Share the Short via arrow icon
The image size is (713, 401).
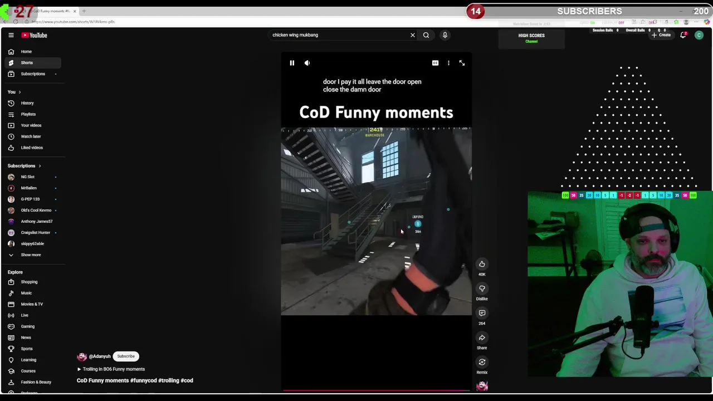[482, 338]
